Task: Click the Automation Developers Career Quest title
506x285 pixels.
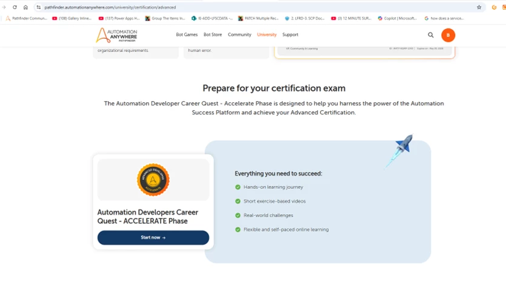Action: click(148, 217)
